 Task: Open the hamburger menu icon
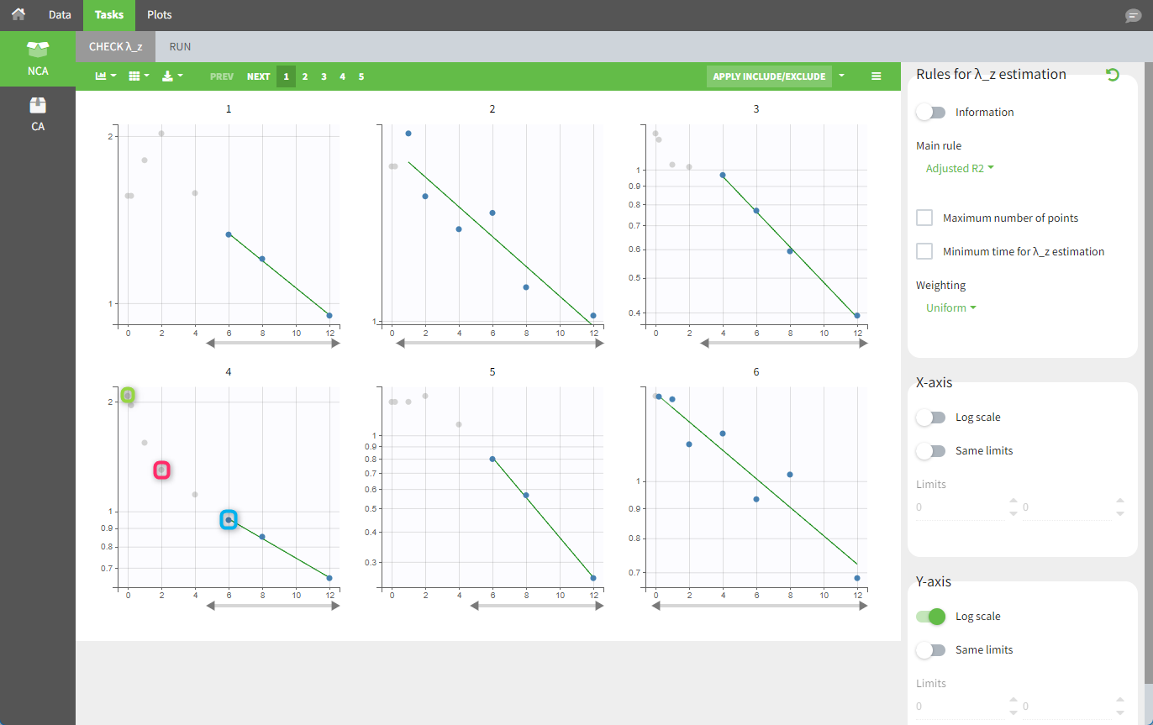[x=877, y=76]
